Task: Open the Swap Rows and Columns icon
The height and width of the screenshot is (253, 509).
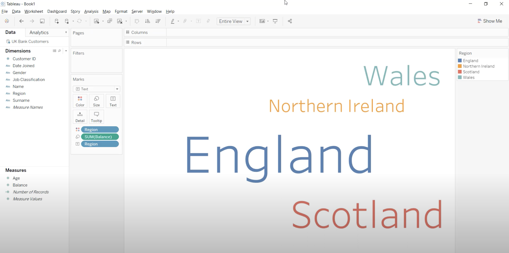Action: [x=137, y=21]
